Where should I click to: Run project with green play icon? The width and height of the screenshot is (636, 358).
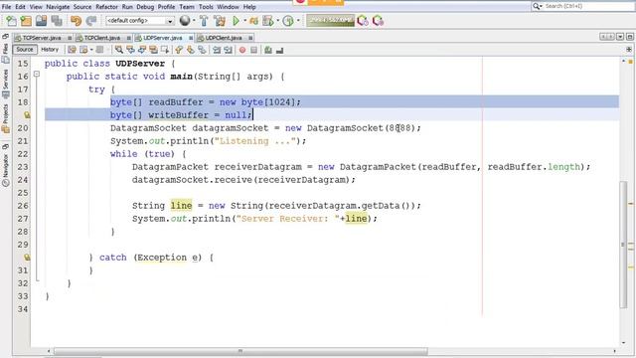pos(236,21)
